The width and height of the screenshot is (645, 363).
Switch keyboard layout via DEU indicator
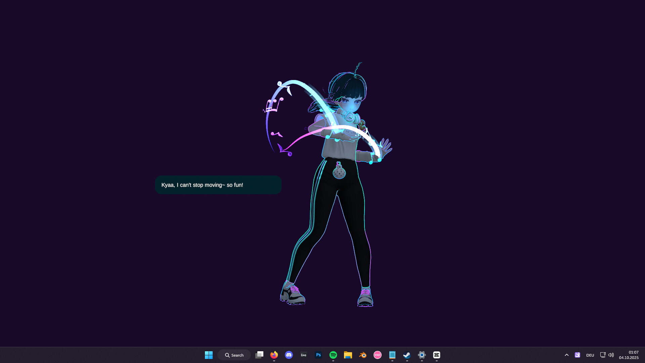[x=590, y=355]
